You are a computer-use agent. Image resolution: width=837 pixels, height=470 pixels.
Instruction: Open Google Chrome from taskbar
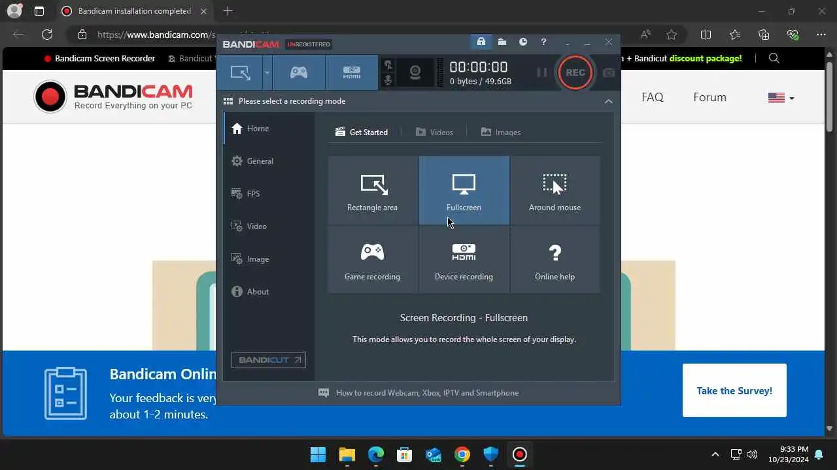(462, 454)
